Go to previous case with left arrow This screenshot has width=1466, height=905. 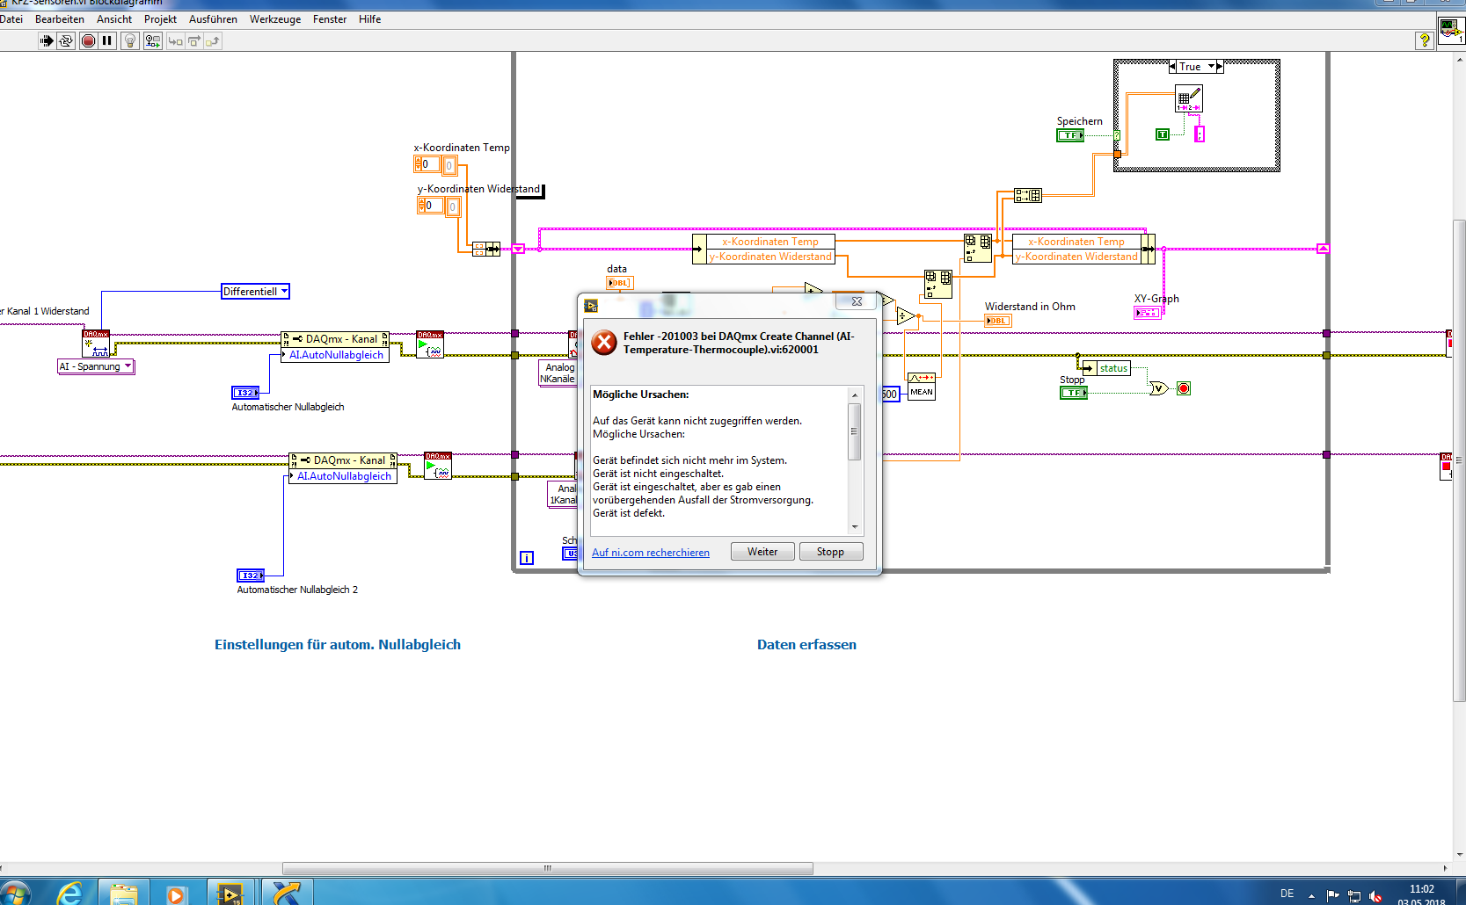(x=1172, y=67)
